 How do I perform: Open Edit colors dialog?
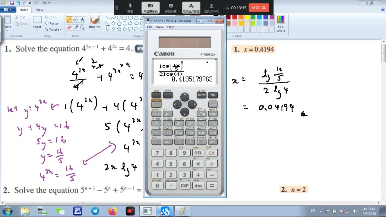[x=280, y=24]
